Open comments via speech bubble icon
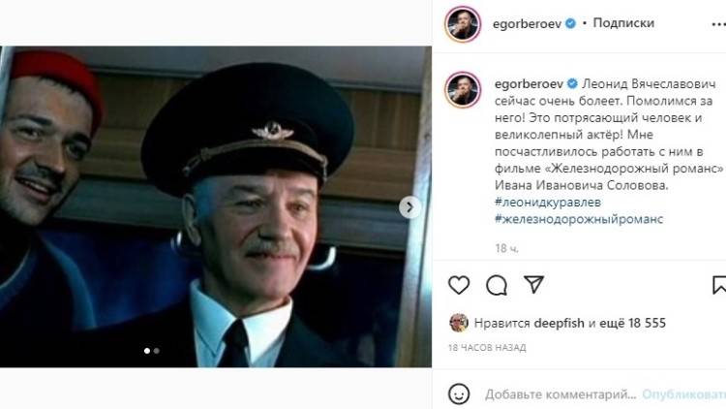Screen dimensions: 726x409 click(x=497, y=285)
